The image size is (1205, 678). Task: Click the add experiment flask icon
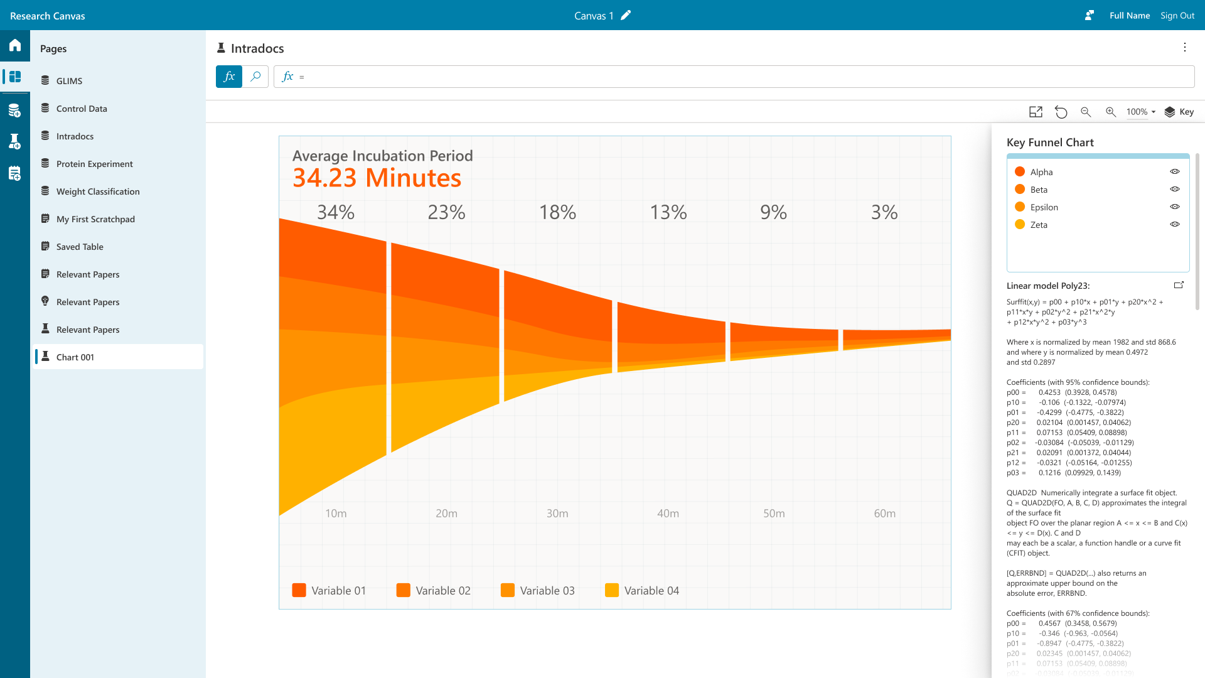[15, 142]
